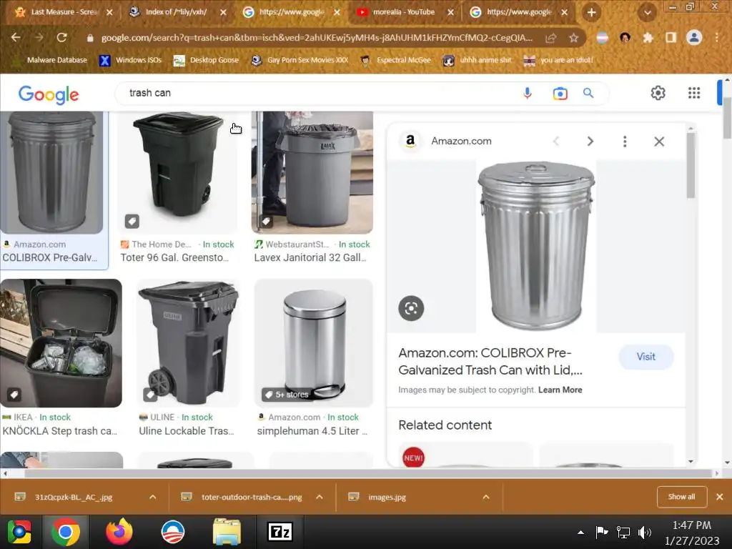Viewport: 732px width, 549px height.
Task: Open Google quick settings gear
Action: click(x=658, y=93)
